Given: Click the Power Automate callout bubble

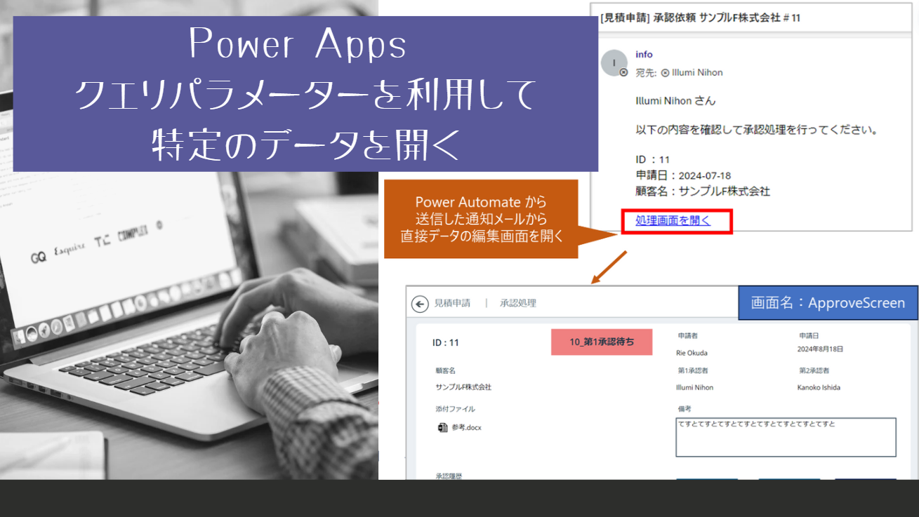Looking at the screenshot, I should point(480,218).
